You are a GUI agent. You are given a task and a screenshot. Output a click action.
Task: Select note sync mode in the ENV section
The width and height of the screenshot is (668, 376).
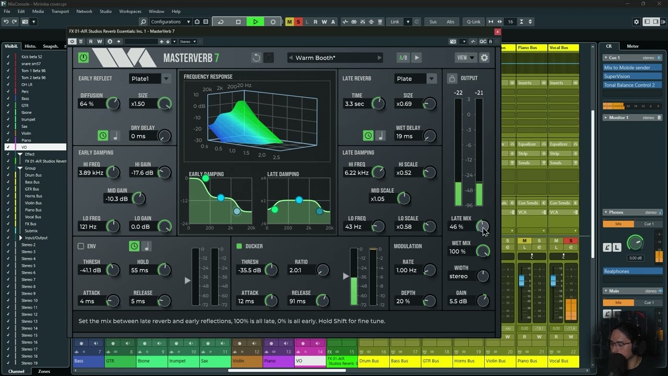point(147,246)
